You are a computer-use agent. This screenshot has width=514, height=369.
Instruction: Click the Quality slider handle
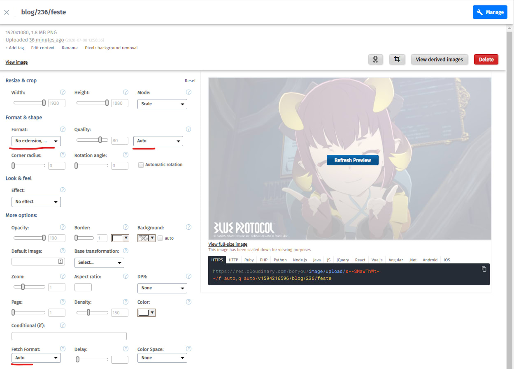pyautogui.click(x=100, y=140)
